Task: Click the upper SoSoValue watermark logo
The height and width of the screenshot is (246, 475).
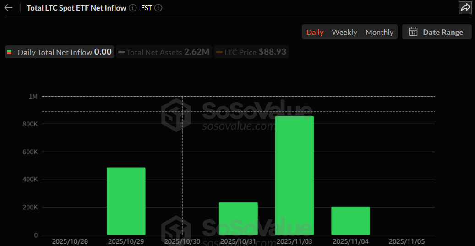Action: coord(176,115)
